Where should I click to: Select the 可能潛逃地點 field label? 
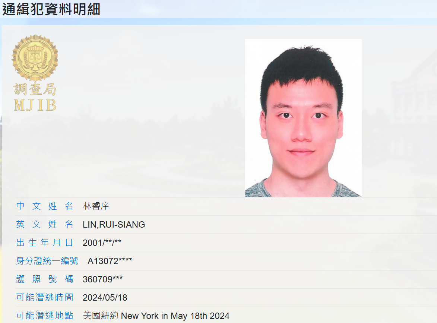click(45, 316)
